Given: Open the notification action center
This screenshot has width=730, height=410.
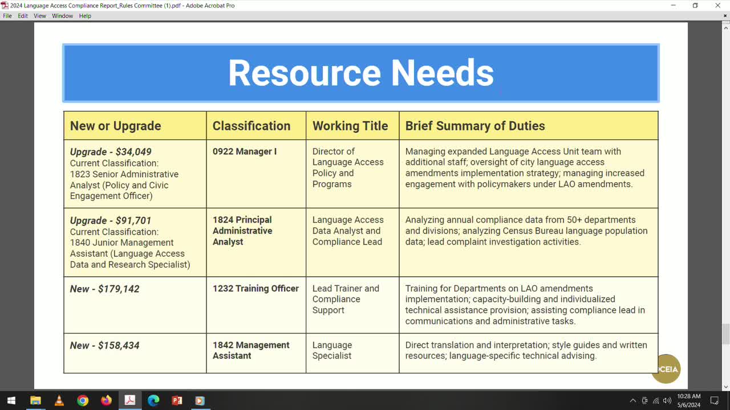Looking at the screenshot, I should (x=714, y=400).
